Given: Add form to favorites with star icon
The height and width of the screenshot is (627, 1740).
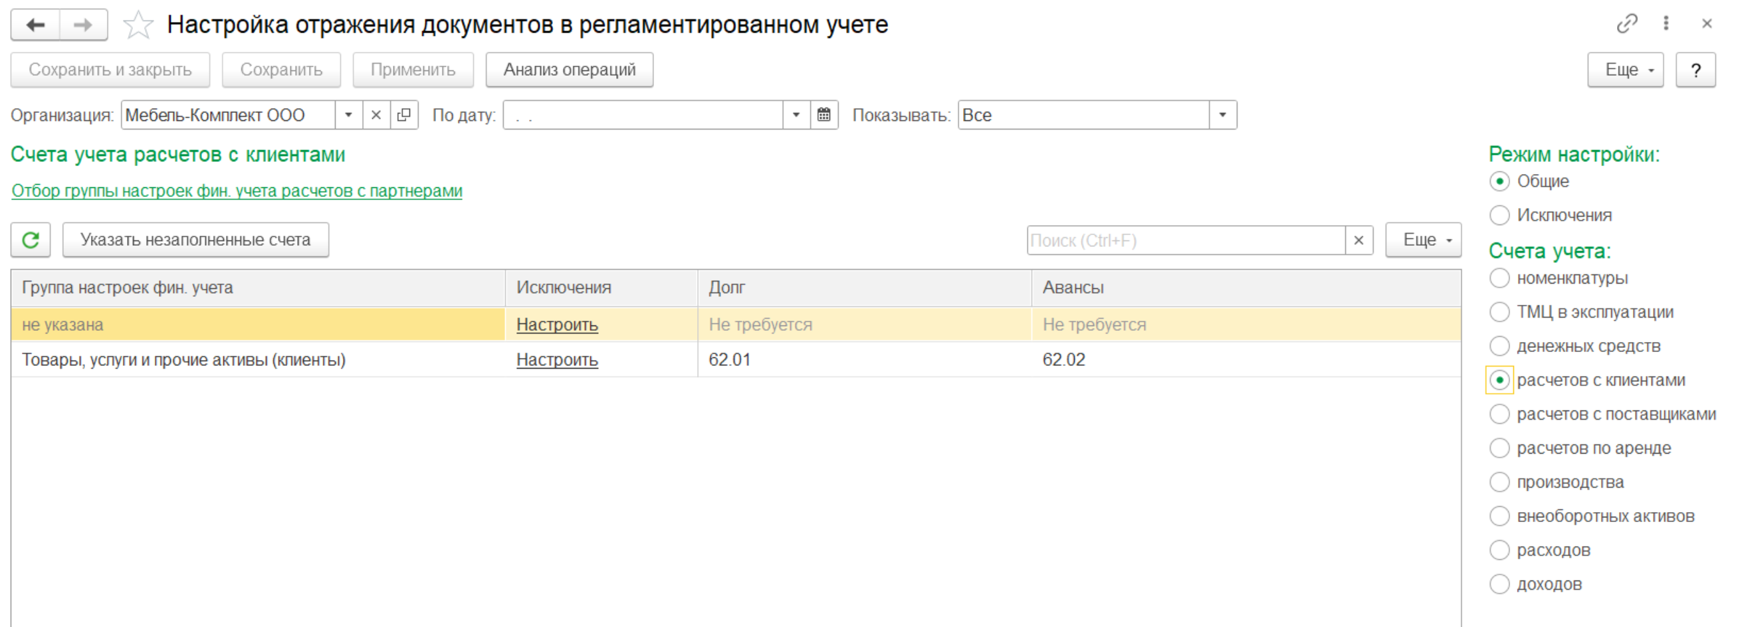Looking at the screenshot, I should point(138,26).
